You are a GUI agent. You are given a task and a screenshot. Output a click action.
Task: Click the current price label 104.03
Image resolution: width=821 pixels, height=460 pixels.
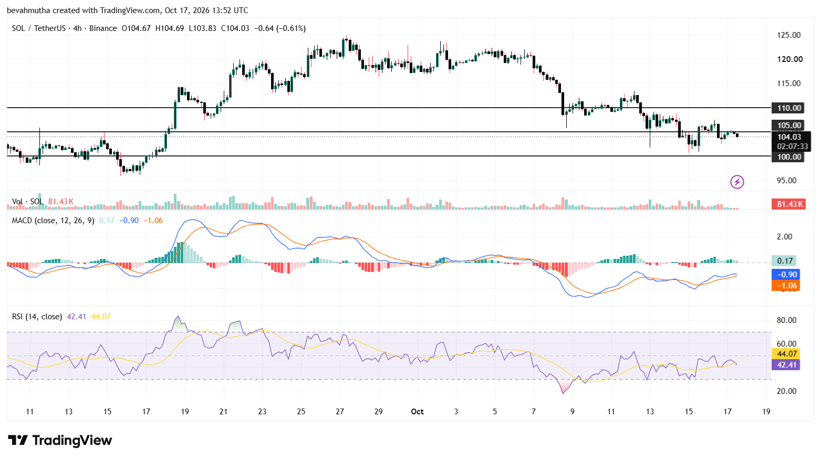pos(789,137)
